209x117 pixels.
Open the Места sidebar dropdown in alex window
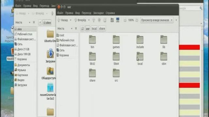(30, 22)
